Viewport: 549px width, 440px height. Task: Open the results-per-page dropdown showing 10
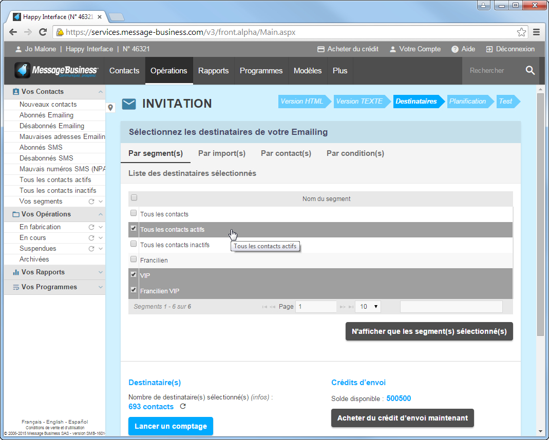pos(368,306)
